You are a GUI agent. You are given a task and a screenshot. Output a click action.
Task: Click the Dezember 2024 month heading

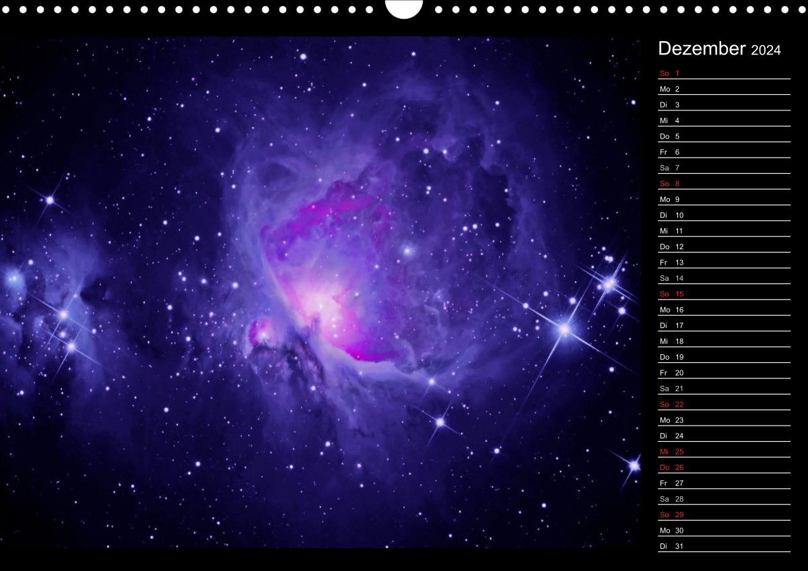point(719,49)
